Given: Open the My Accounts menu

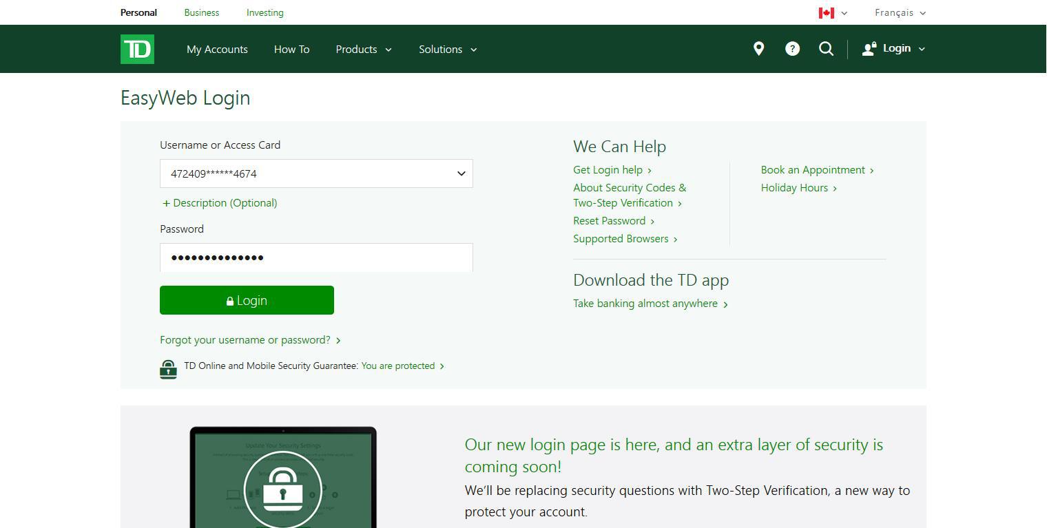Looking at the screenshot, I should point(217,49).
